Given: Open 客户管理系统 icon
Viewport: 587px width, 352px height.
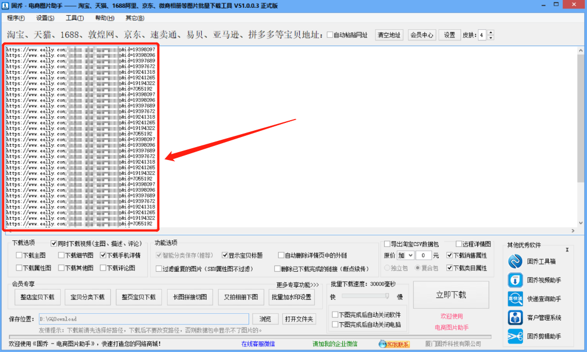Looking at the screenshot, I should (x=515, y=318).
